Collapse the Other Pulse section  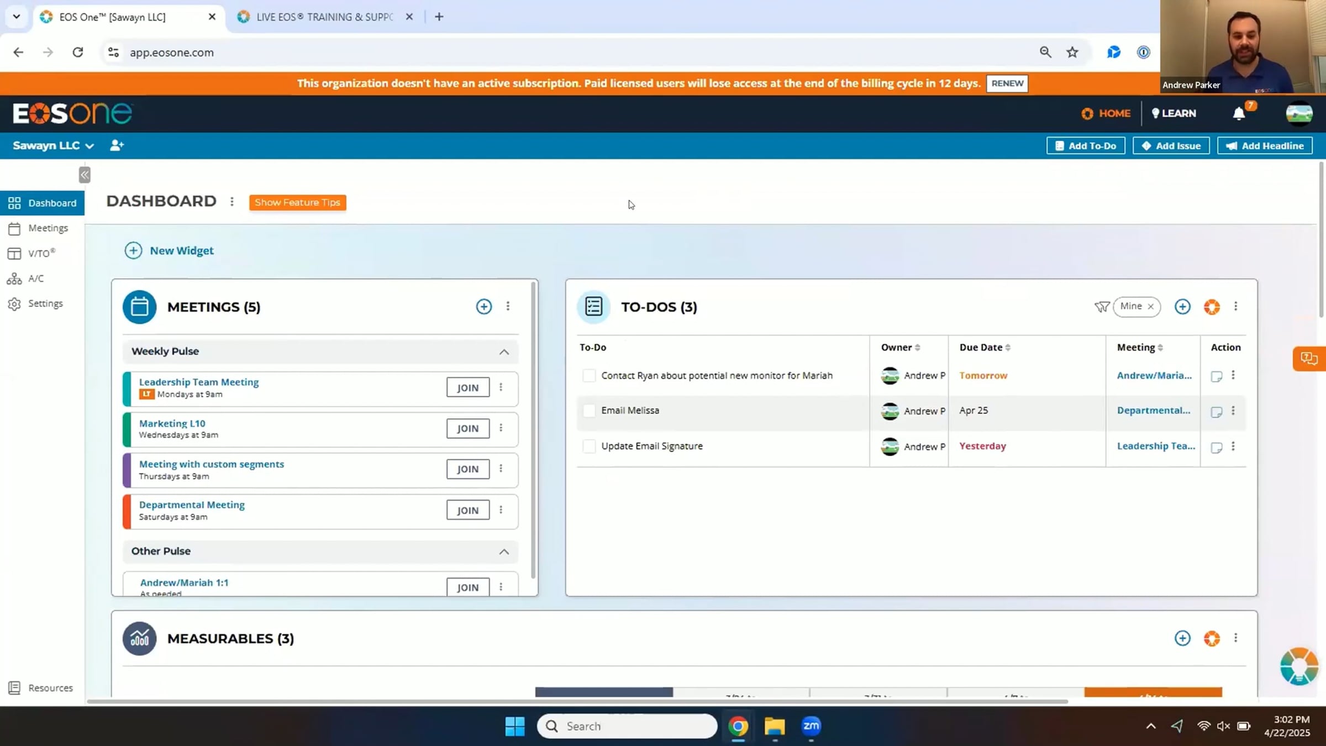click(504, 551)
